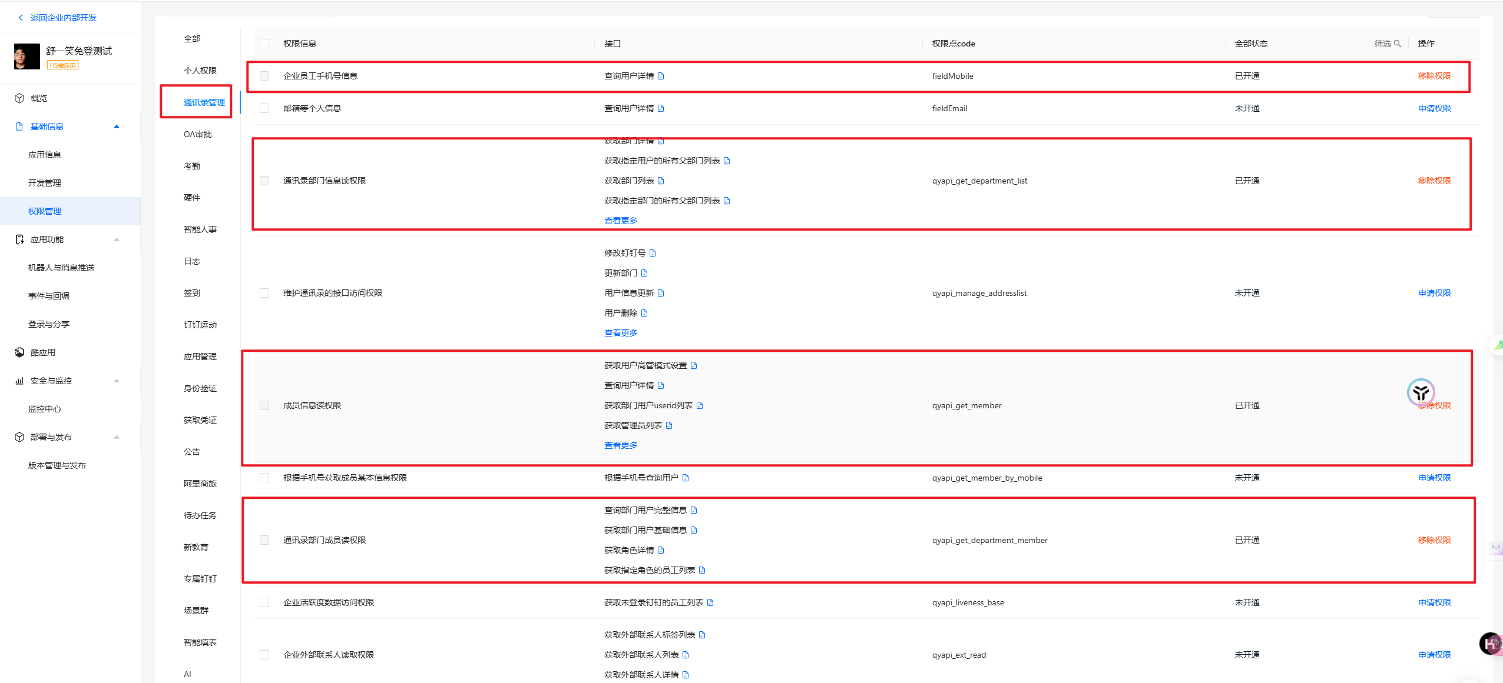Viewport: 1503px width, 683px height.
Task: Click the 概览 cube icon in sidebar
Action: tap(19, 98)
